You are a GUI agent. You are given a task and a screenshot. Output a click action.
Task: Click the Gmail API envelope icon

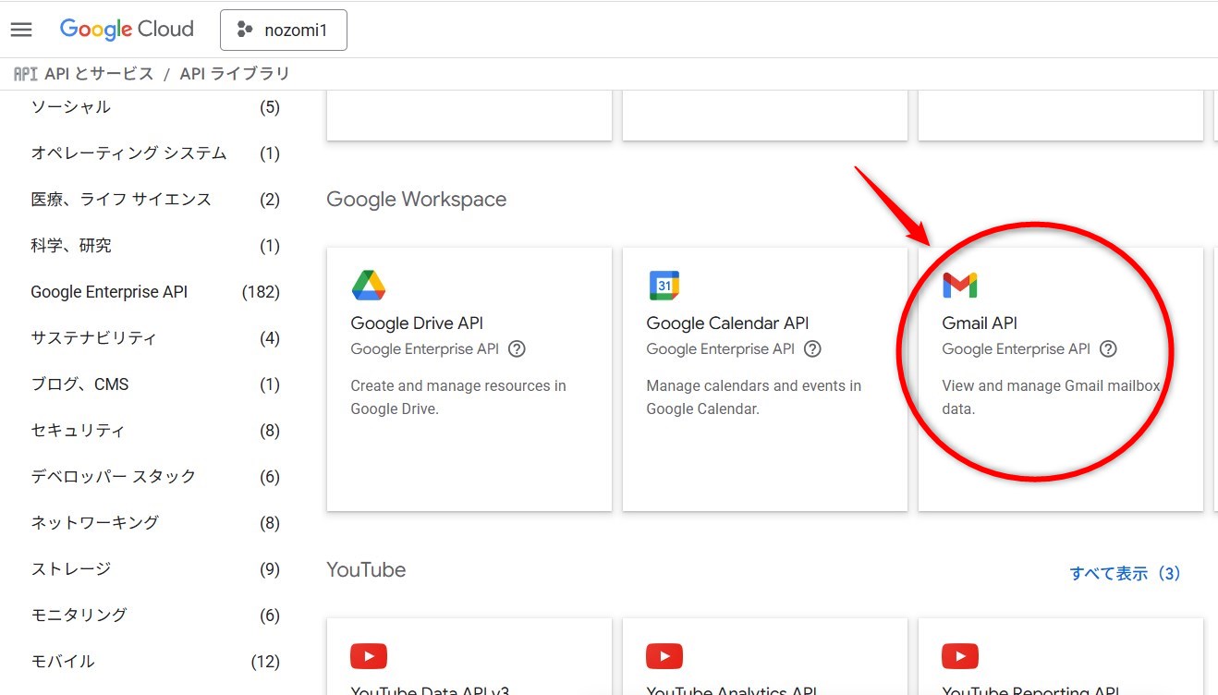pos(959,286)
